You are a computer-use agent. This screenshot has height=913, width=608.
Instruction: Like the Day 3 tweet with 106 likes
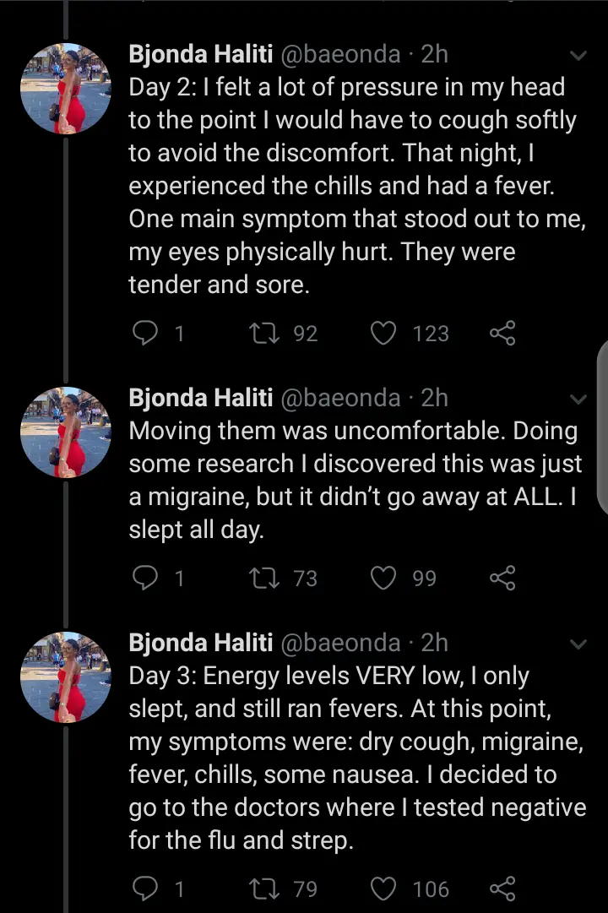tap(383, 889)
